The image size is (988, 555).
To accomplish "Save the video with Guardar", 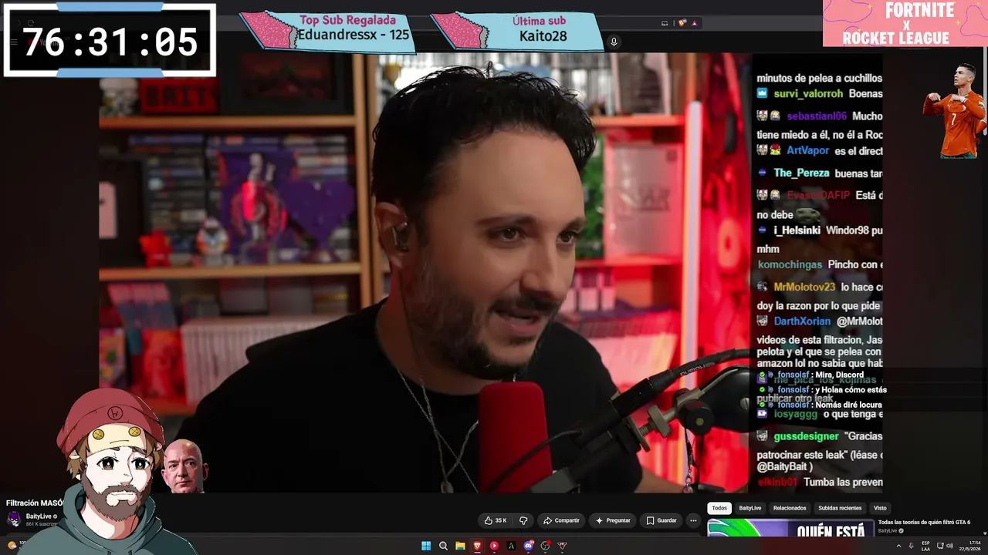I will coord(661,520).
